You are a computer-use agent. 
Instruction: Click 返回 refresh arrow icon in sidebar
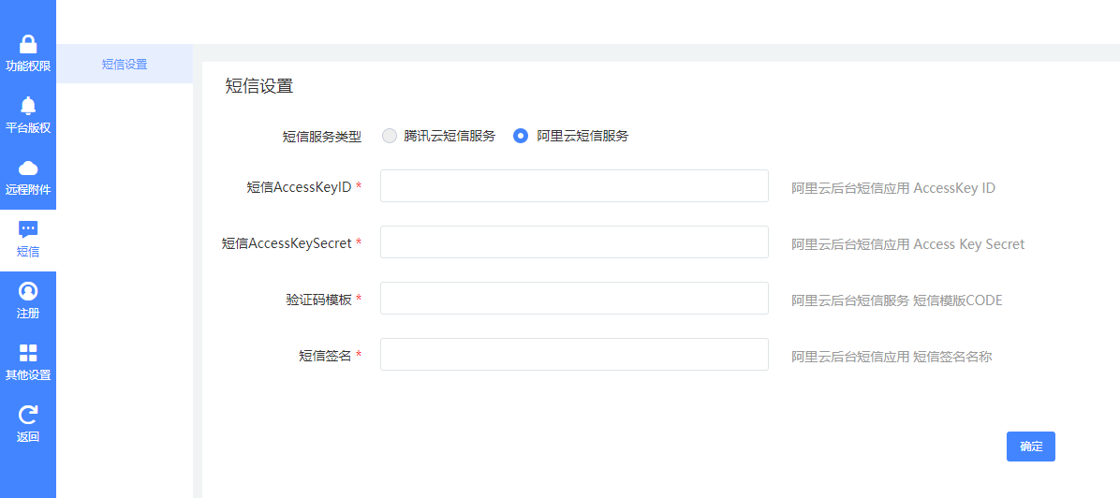pyautogui.click(x=28, y=415)
